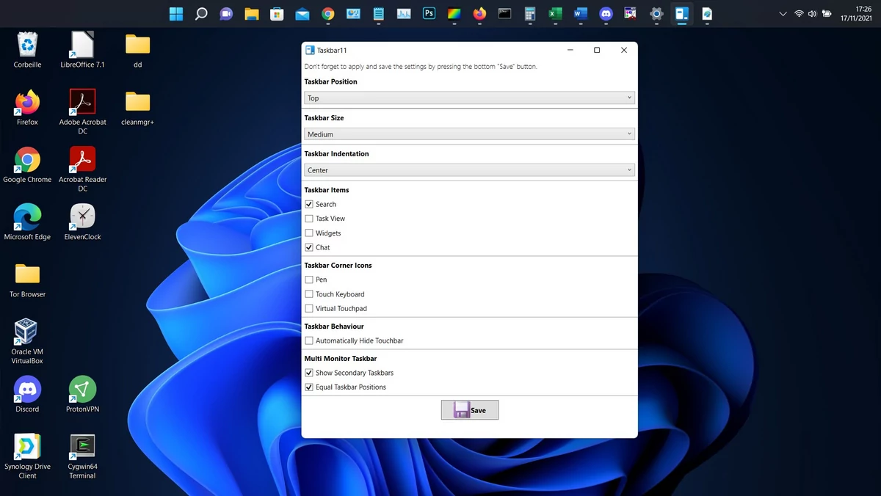The image size is (881, 496).
Task: Uncheck the Search taskbar item checkbox
Action: [309, 204]
